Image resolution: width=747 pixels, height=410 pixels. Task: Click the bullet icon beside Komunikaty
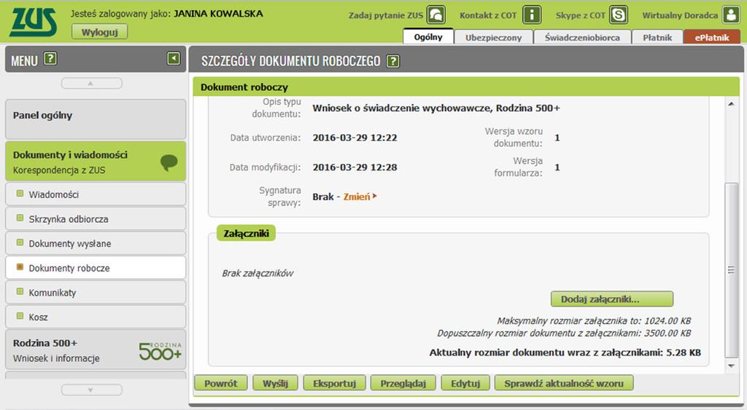point(20,291)
